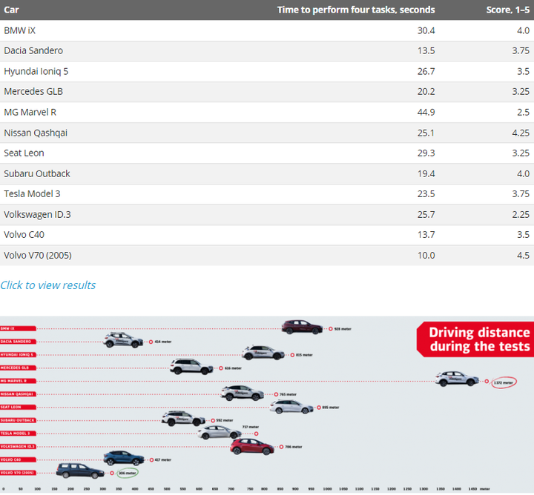
Task: Click the Dacia Sandero car image in the chart
Action: [123, 340]
